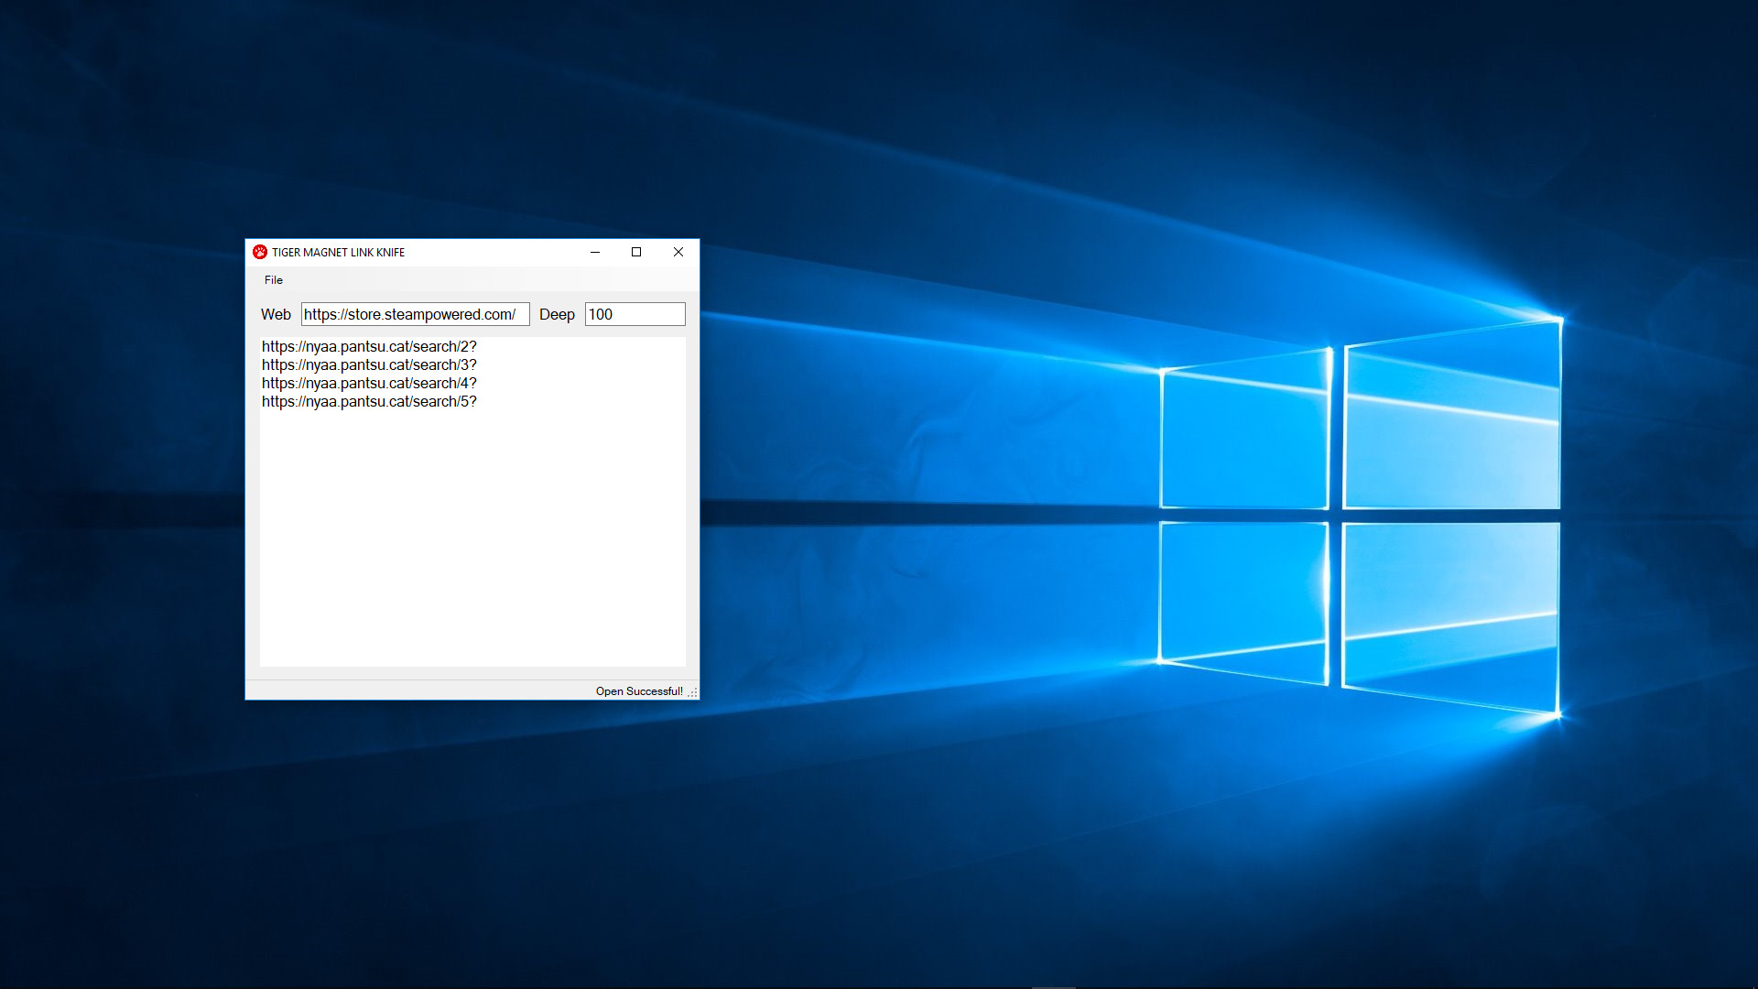Click the menu strip beside File
This screenshot has width=1758, height=989.
[x=412, y=280]
